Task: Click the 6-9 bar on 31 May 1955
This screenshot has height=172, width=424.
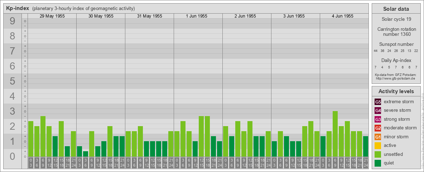Action: click(140, 141)
